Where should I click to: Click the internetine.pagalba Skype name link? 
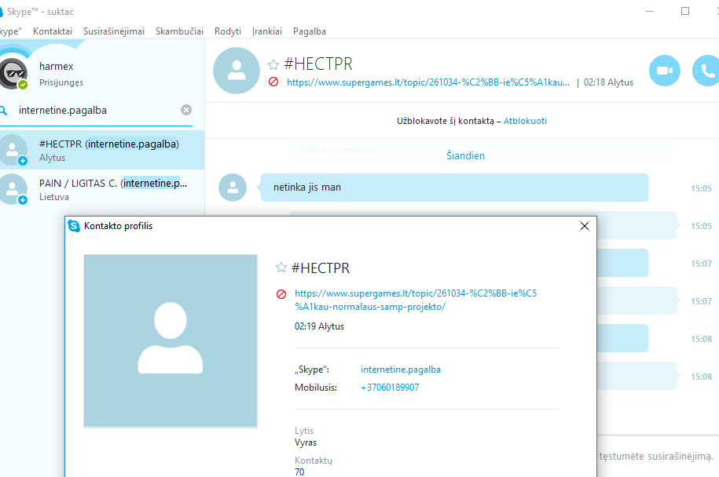(x=401, y=370)
